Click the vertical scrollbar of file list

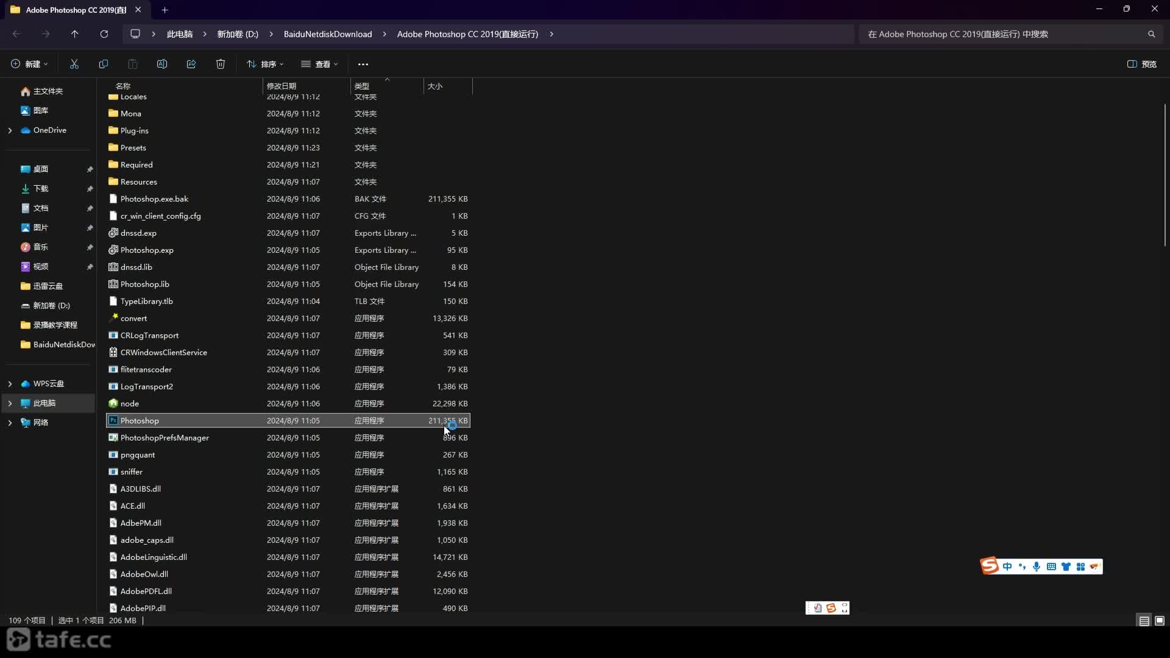pyautogui.click(x=1165, y=175)
